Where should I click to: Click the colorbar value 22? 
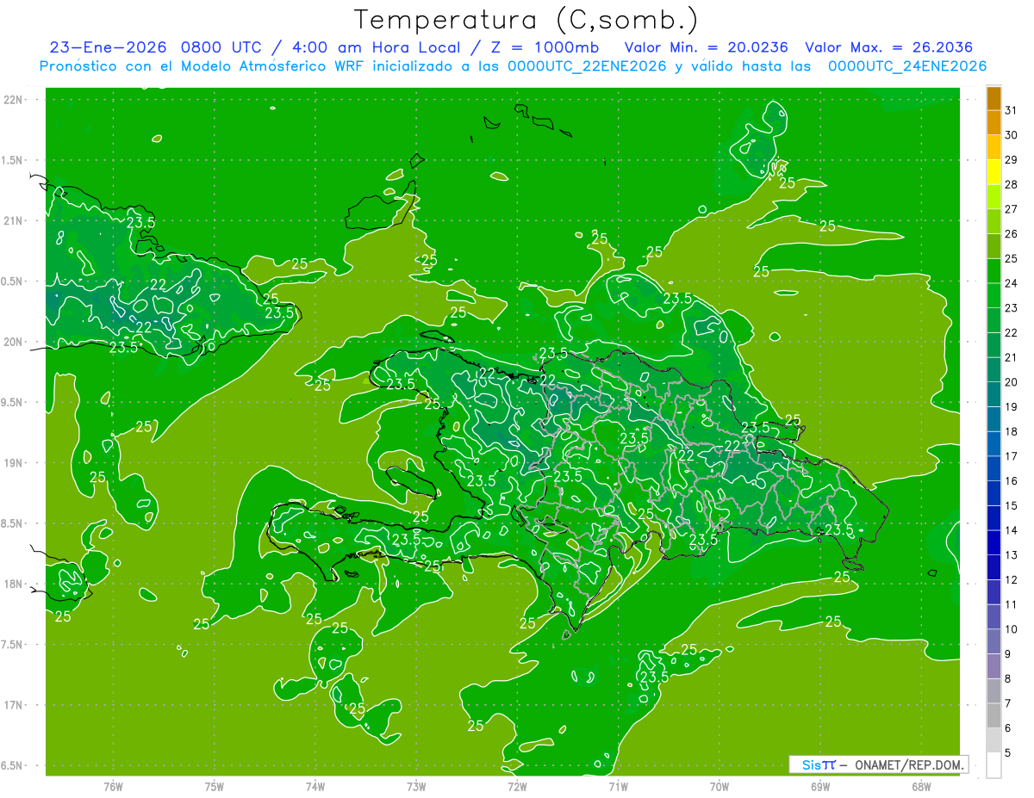[x=1012, y=332]
